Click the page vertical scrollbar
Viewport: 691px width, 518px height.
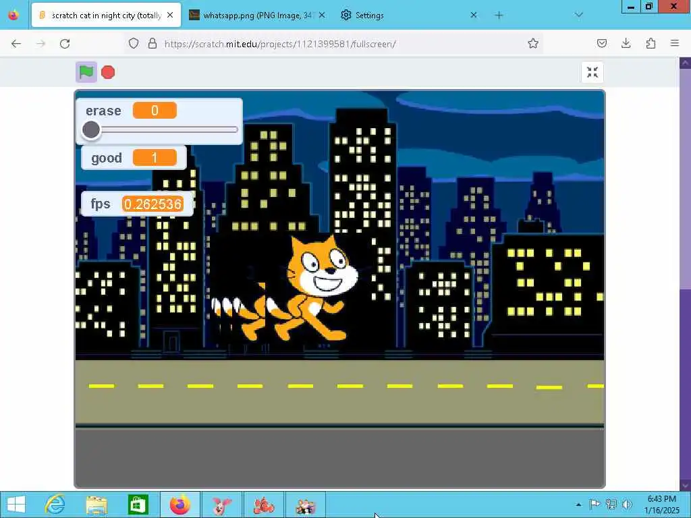[x=685, y=273]
